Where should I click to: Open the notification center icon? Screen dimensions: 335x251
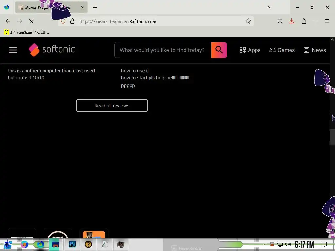pyautogui.click(x=324, y=244)
